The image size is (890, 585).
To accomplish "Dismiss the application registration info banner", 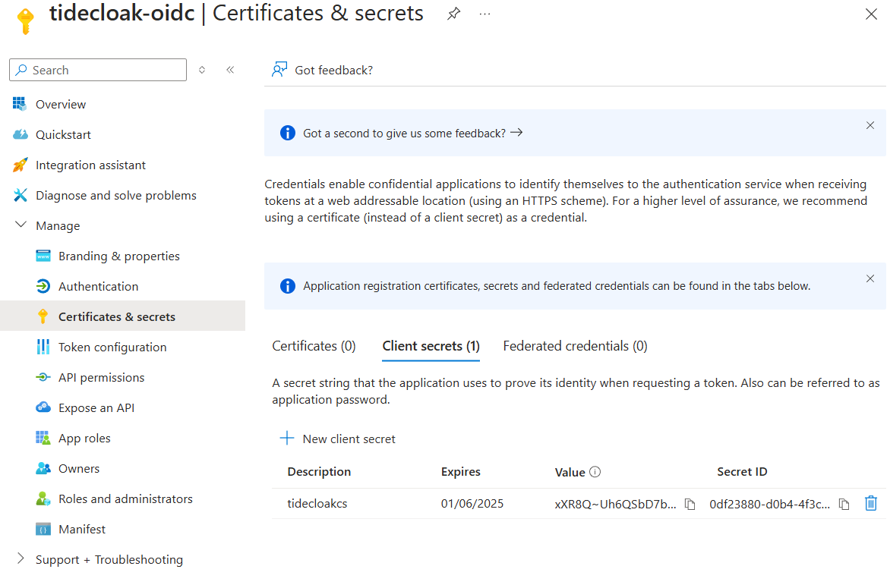I will [x=869, y=278].
